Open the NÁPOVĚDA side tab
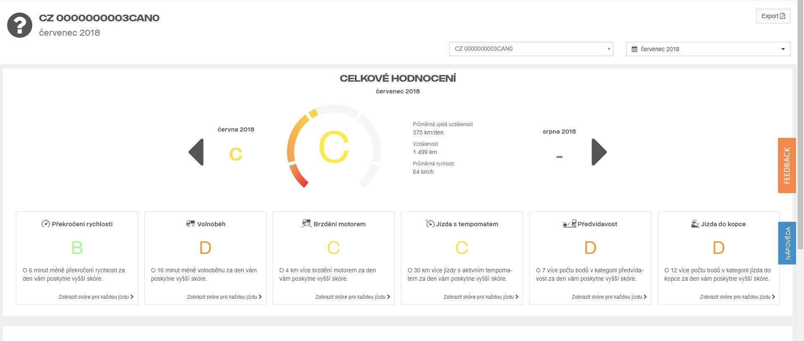This screenshot has width=804, height=341. click(787, 243)
